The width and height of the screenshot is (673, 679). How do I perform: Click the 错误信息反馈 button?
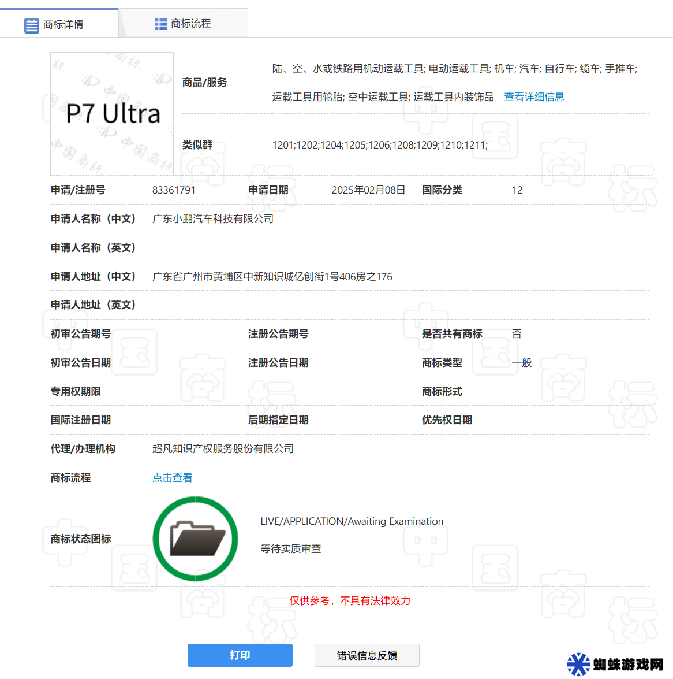click(367, 655)
